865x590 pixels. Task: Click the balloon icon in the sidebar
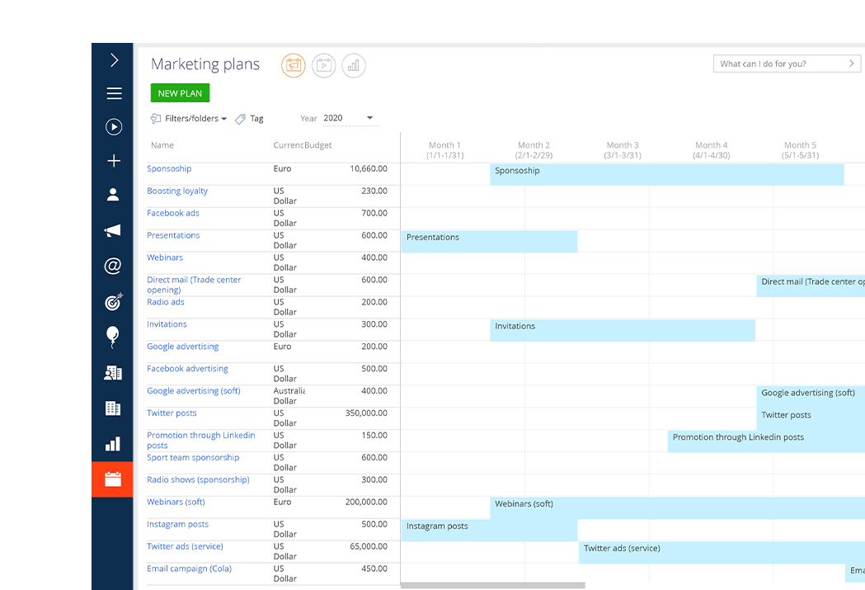(x=114, y=336)
